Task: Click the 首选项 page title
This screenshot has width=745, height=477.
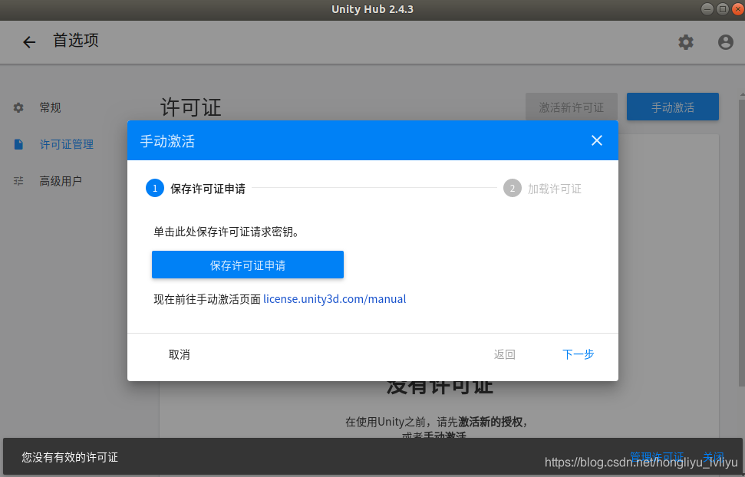Action: [x=75, y=41]
